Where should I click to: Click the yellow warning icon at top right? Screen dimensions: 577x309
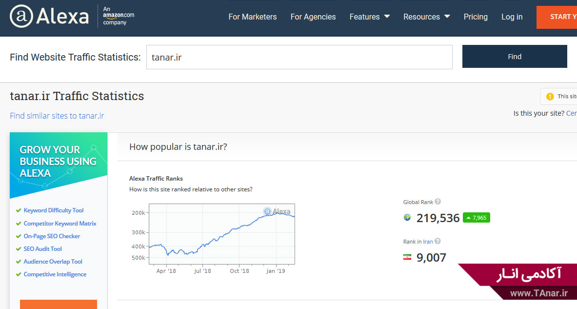550,96
